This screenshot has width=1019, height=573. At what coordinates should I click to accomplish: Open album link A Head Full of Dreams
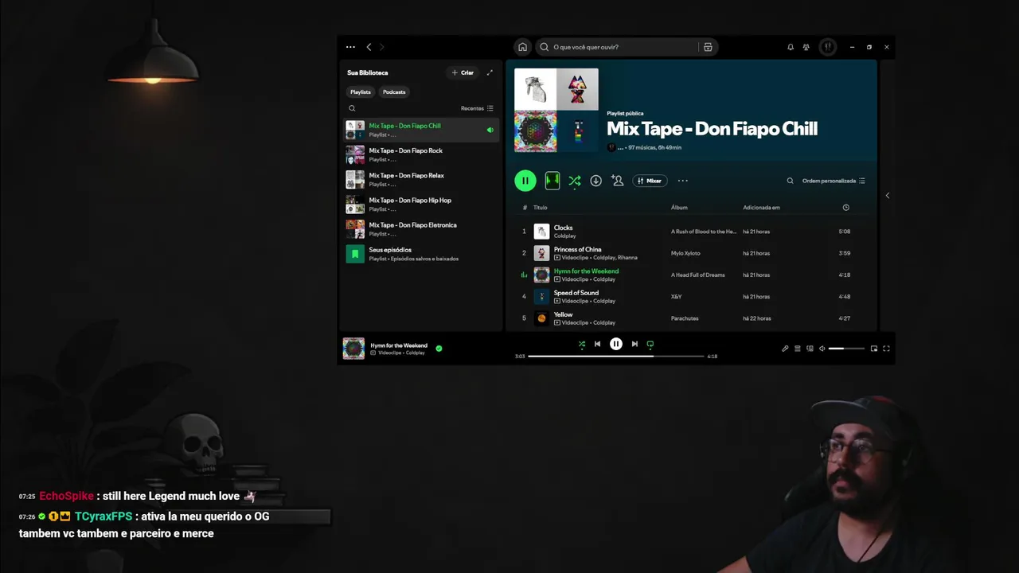coord(697,275)
